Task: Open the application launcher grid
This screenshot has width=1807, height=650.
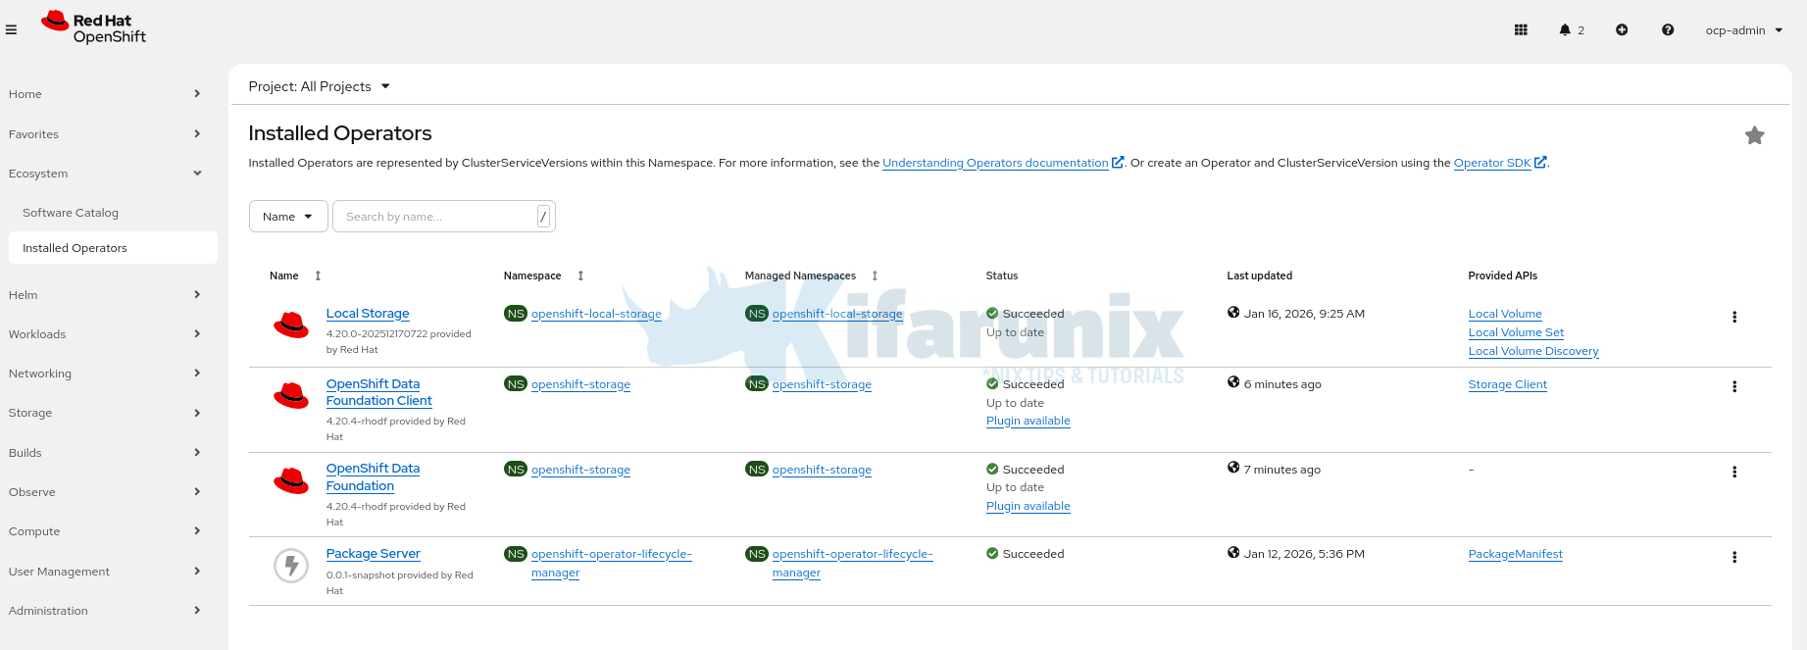Action: [x=1521, y=29]
